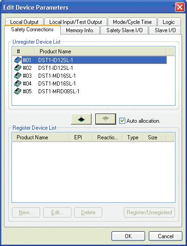Image resolution: width=187 pixels, height=246 pixels.
Task: Close the Edit Device Parameters dialog
Action: point(180,7)
